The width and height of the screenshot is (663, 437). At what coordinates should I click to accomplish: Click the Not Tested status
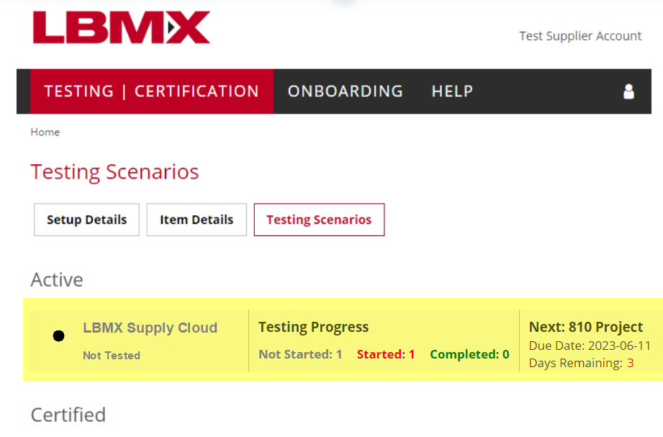pyautogui.click(x=112, y=356)
